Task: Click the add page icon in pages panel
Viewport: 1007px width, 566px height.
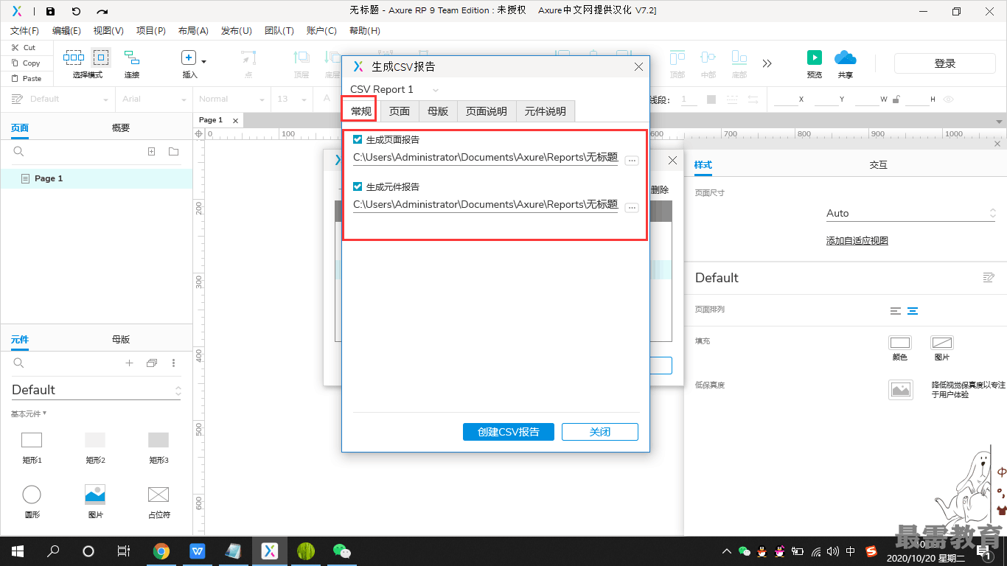Action: 151,152
